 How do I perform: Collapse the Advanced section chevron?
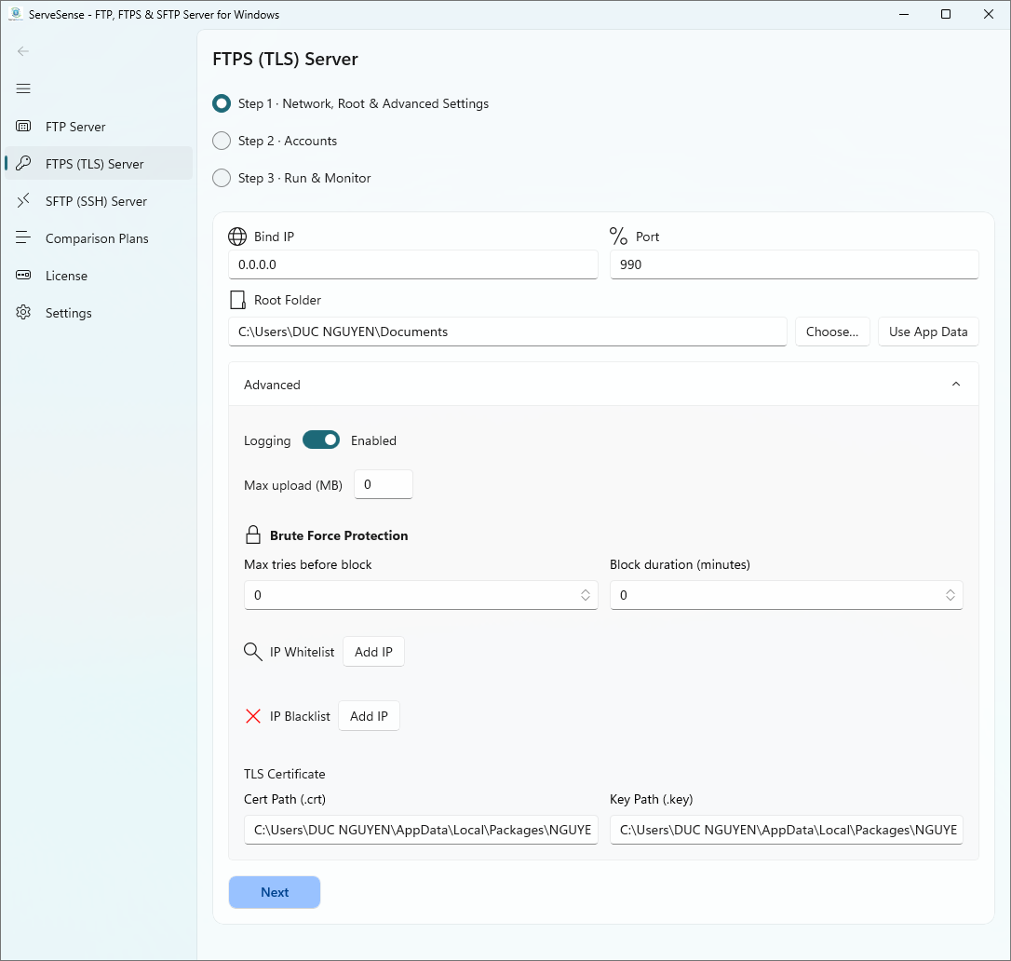point(955,384)
